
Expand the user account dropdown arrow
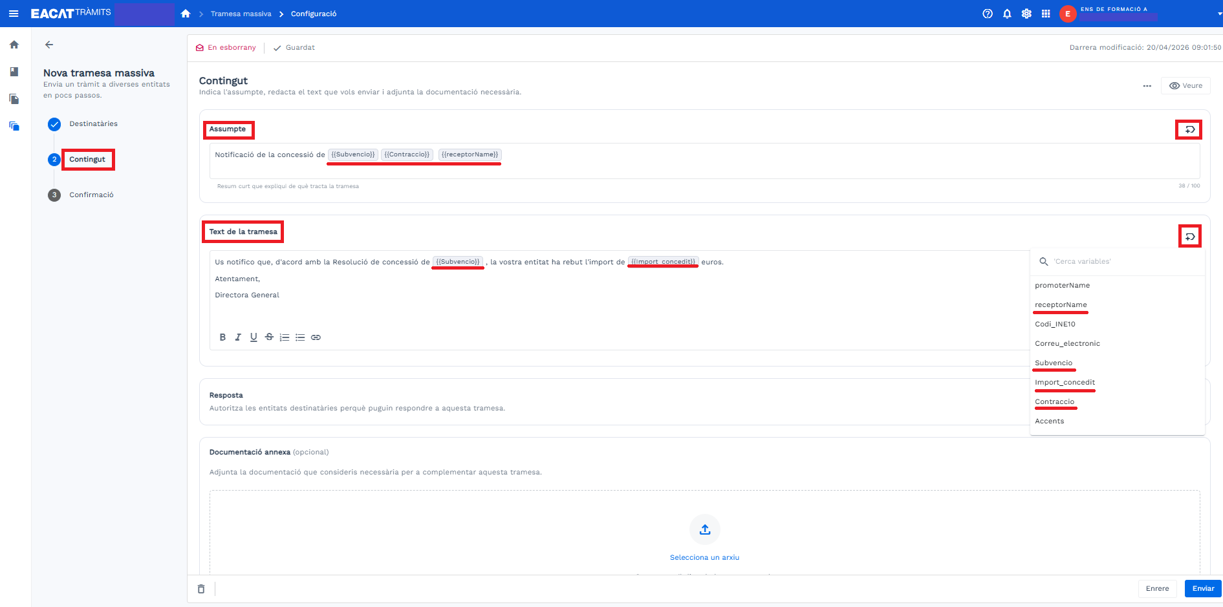point(1219,14)
